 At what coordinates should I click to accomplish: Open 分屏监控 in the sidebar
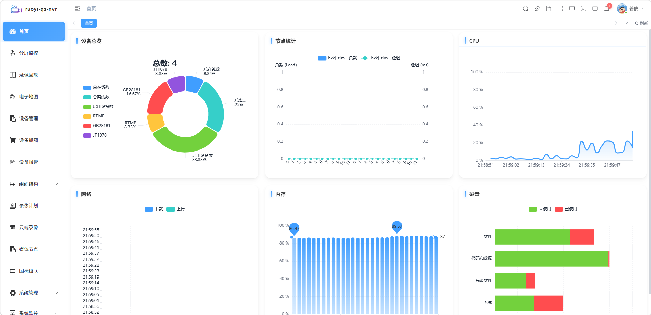coord(34,53)
